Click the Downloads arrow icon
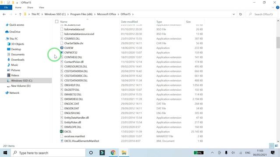 click(9, 60)
